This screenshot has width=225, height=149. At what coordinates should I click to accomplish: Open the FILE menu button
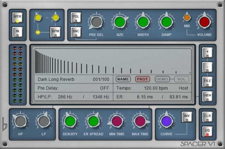pyautogui.click(x=207, y=82)
